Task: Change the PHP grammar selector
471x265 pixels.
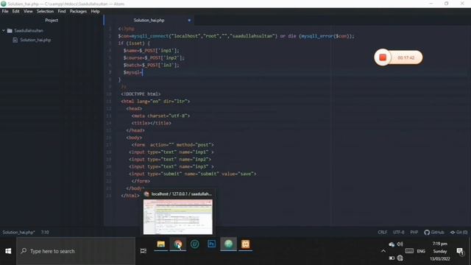Action: (x=414, y=233)
